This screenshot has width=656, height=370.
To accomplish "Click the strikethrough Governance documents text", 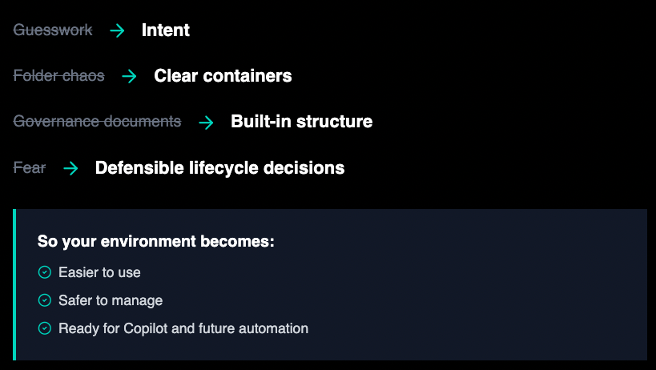I will point(97,122).
